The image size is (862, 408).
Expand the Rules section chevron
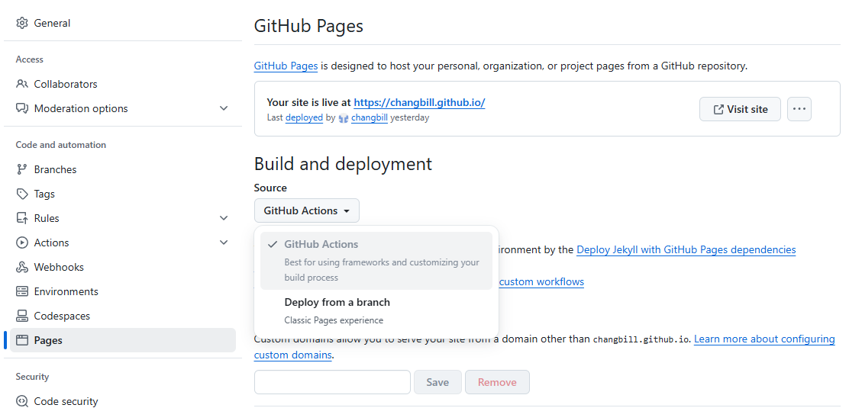[x=224, y=218]
